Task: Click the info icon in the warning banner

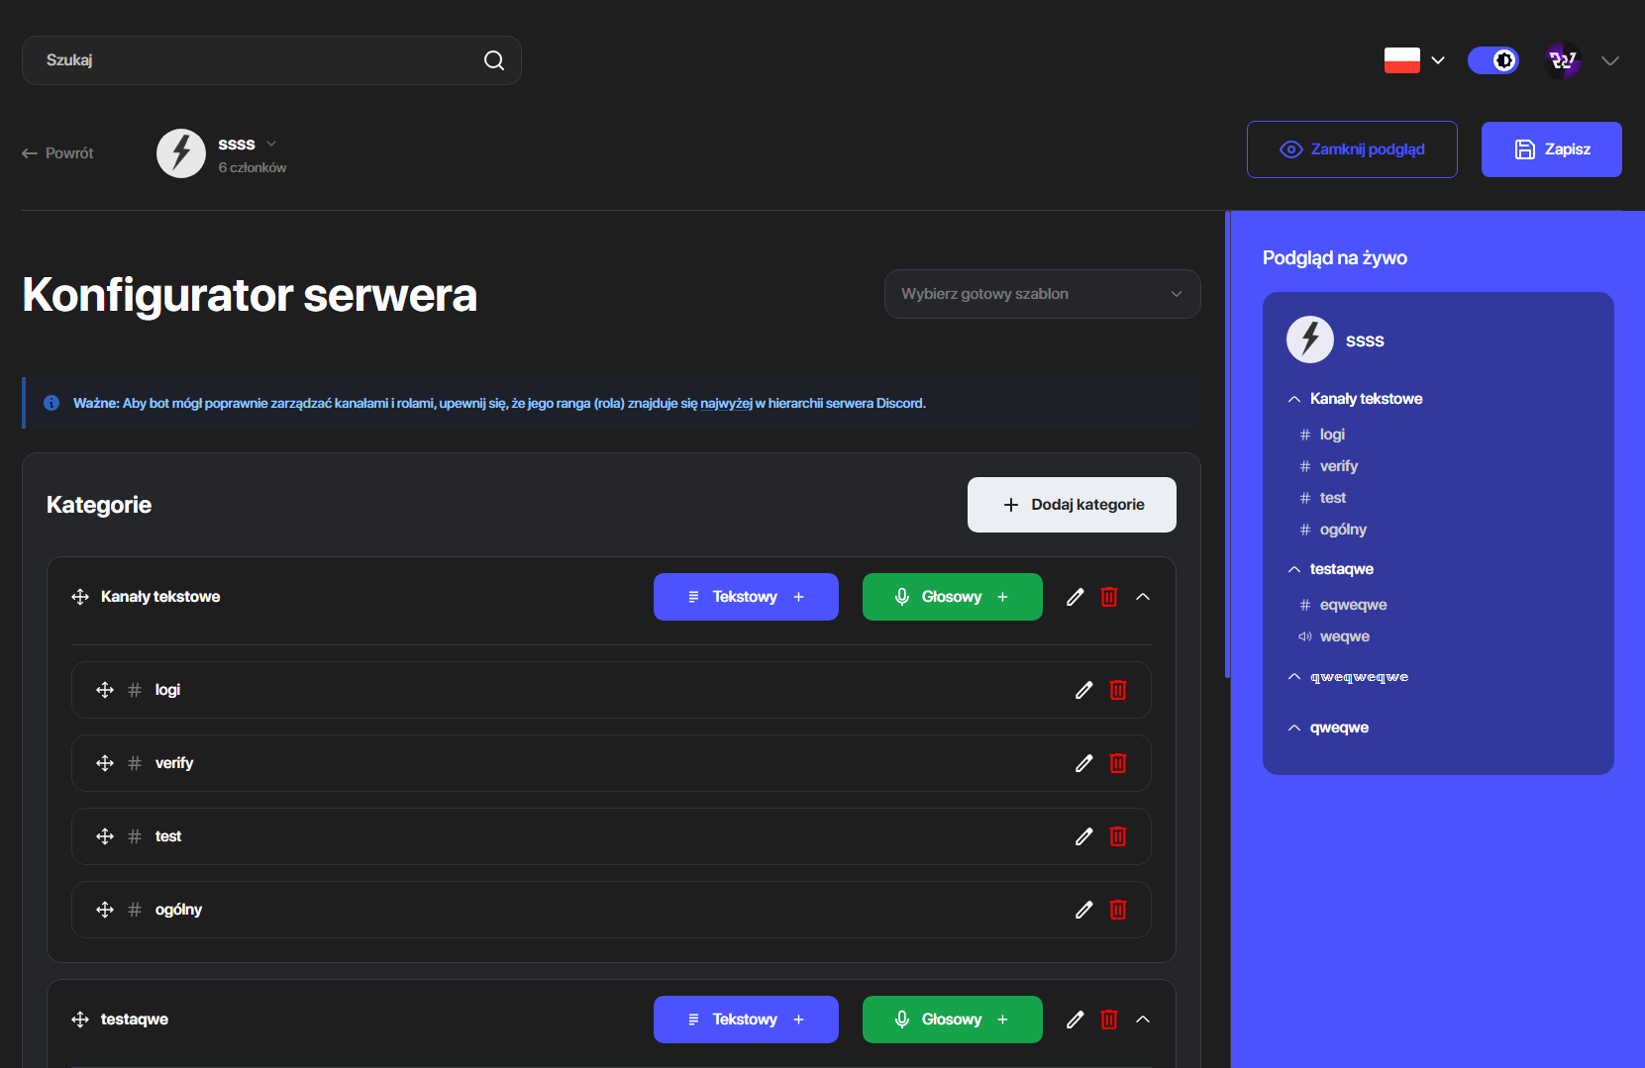Action: point(51,403)
